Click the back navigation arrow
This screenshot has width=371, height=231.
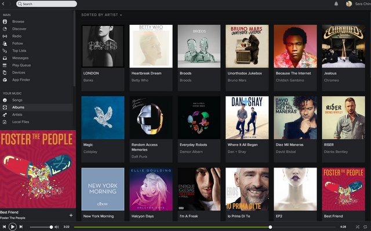coord(3,4)
